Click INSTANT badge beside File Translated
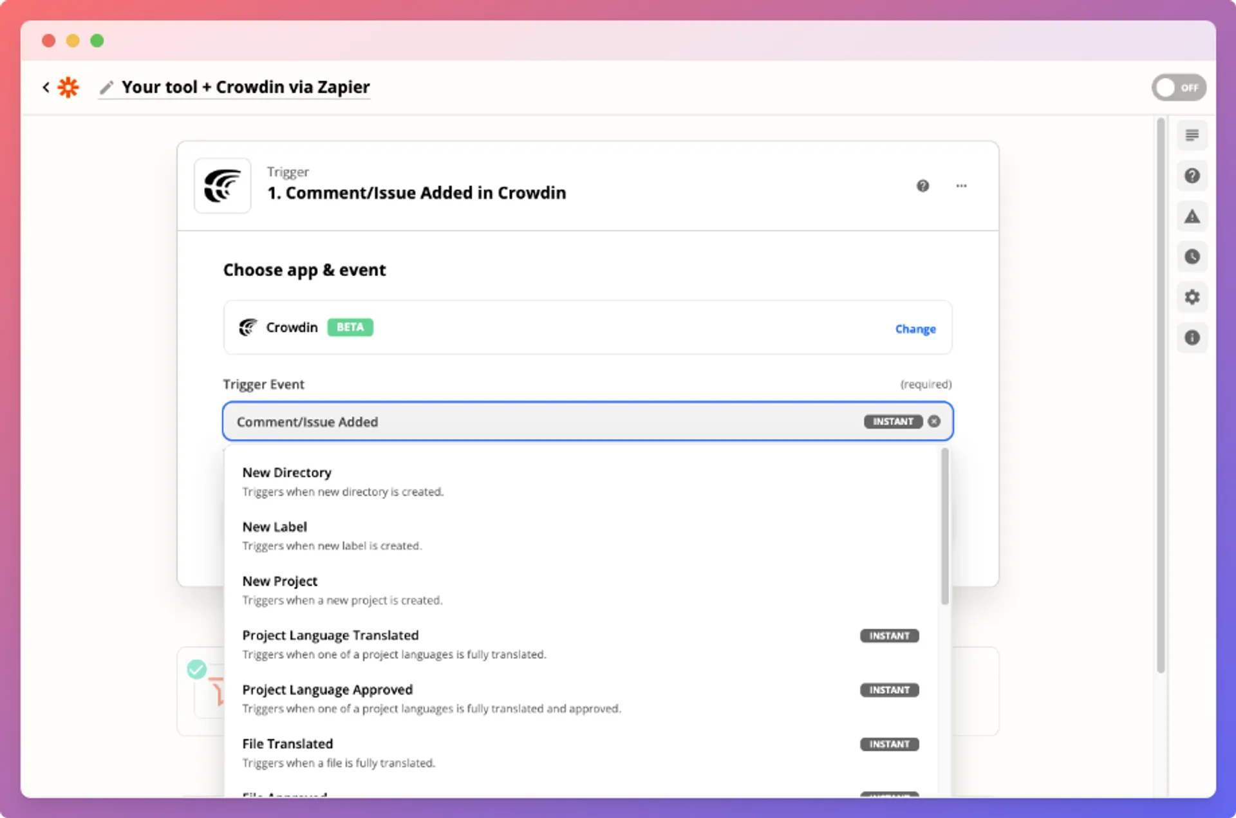 point(889,744)
